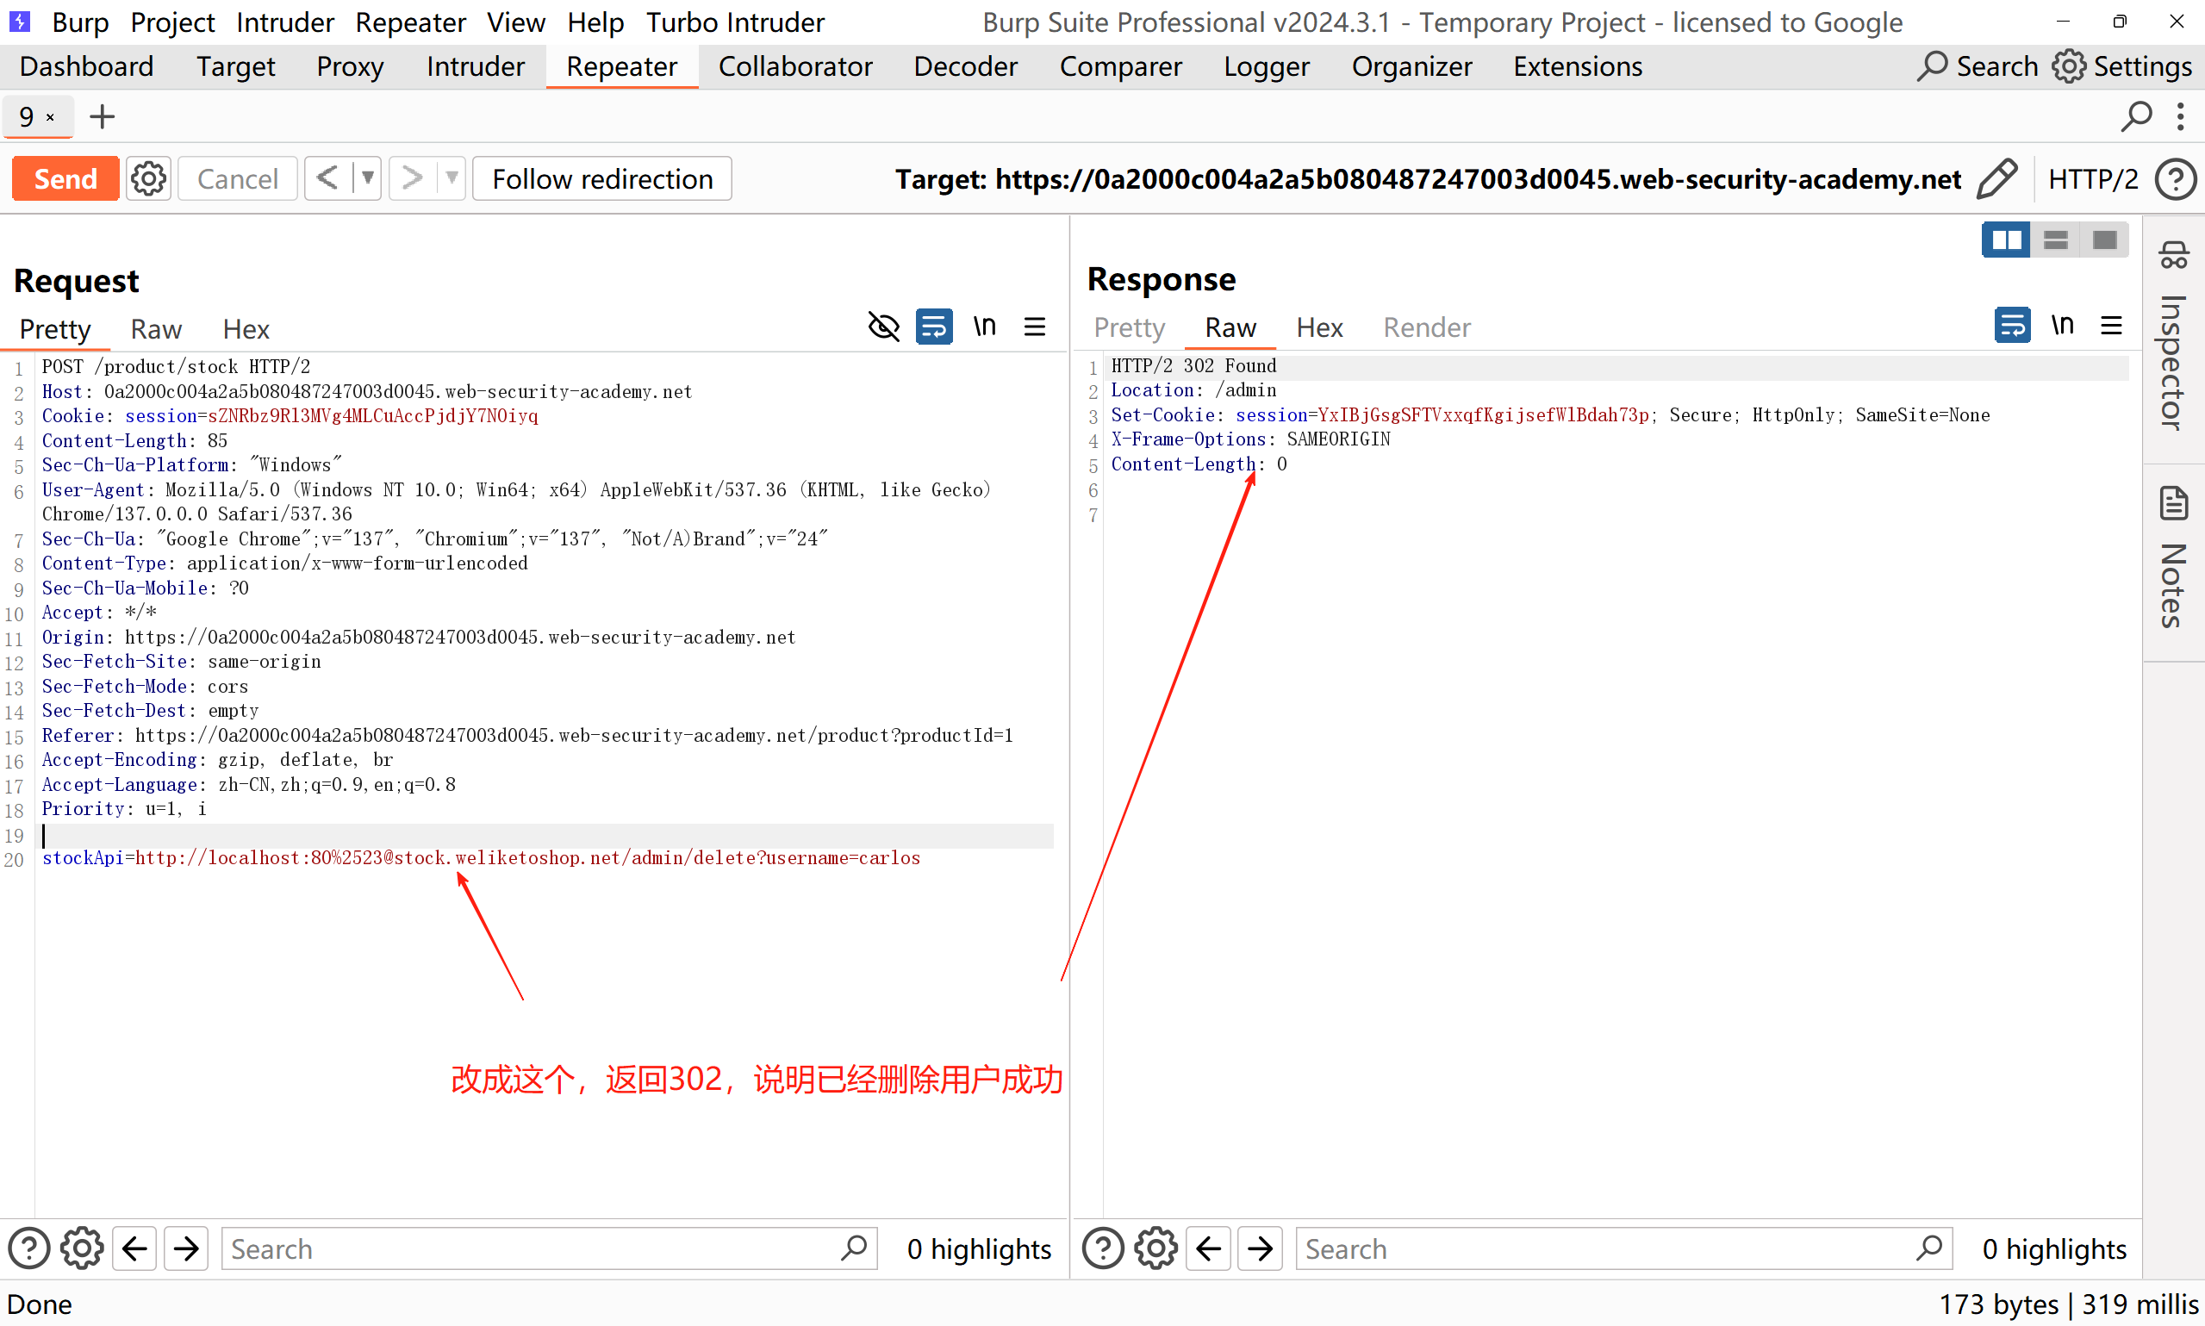
Task: Switch Response view to Hex tab
Action: pos(1318,328)
